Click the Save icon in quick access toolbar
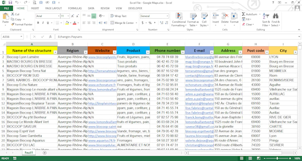 point(10,3)
